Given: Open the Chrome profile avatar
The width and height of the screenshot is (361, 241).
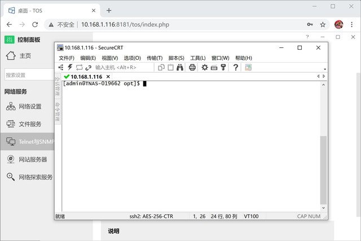Looking at the screenshot, I should pos(338,24).
